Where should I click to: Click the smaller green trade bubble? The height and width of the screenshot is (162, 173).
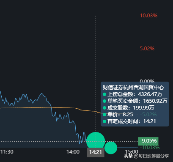pos(111,148)
